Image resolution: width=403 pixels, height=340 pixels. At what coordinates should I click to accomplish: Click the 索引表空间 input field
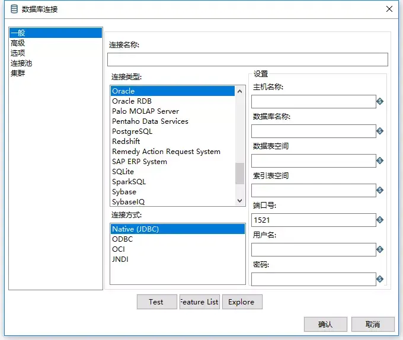pyautogui.click(x=314, y=190)
